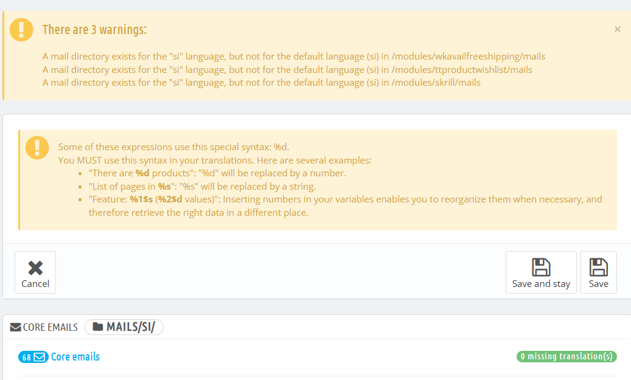
Task: Click the '%d products' example bullet
Action: pos(217,173)
